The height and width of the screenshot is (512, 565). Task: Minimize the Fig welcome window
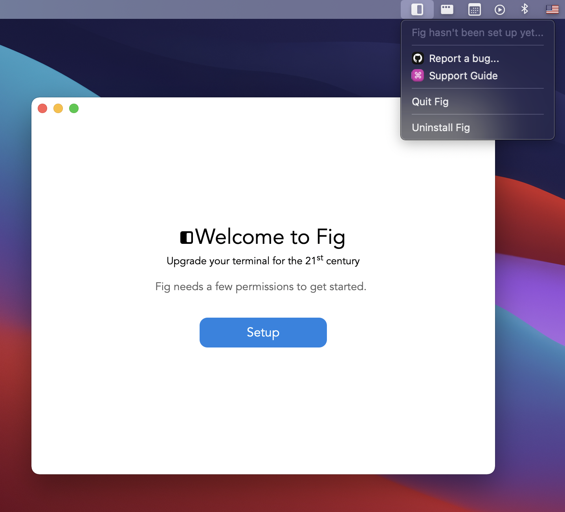tap(58, 108)
